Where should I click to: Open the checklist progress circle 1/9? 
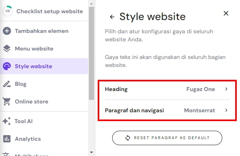[8, 11]
